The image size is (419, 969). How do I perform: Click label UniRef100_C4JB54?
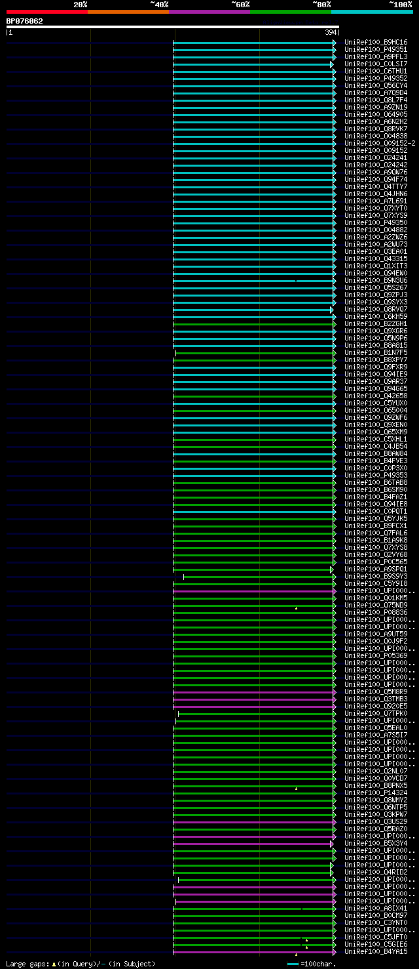[376, 446]
